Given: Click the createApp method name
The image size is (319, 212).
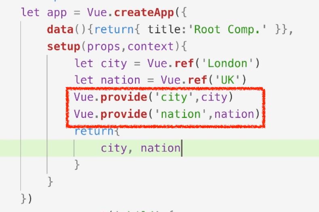Looking at the screenshot, I should point(144,12).
